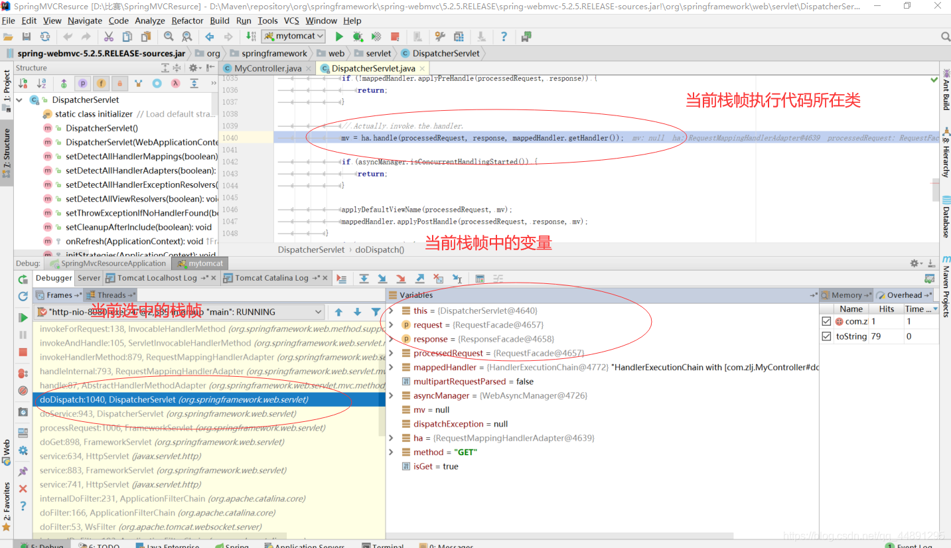This screenshot has width=951, height=548.
Task: Stop the debug session with the red square
Action: [23, 352]
